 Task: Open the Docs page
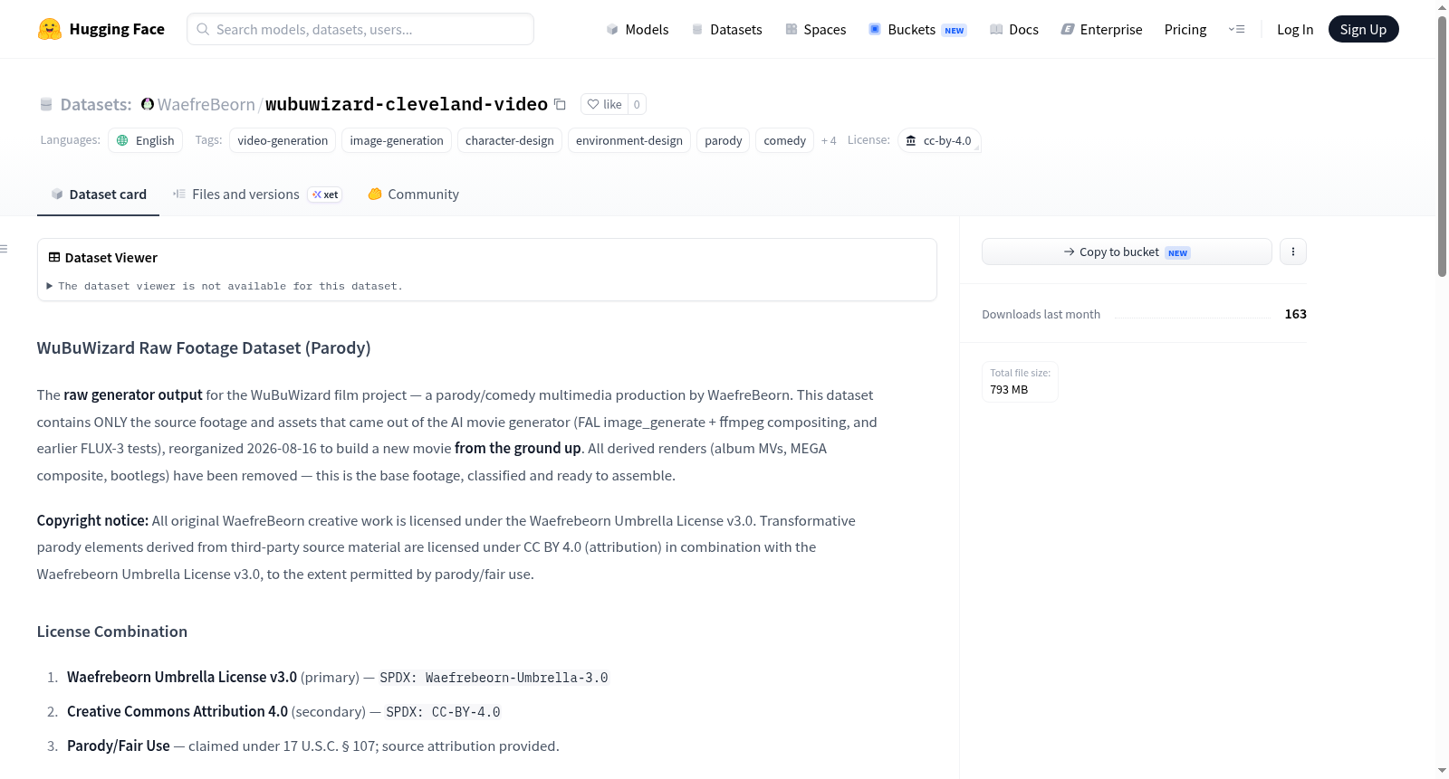[1013, 29]
